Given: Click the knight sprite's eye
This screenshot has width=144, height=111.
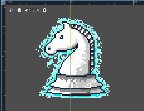Looking at the screenshot, I should pos(61,37).
